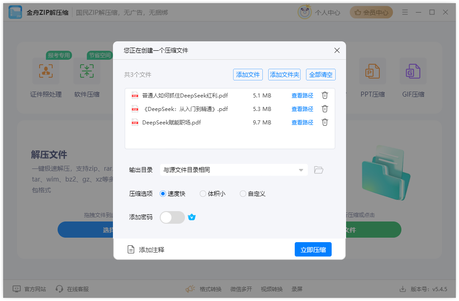Select file name DeepSeek赋能职场.pdf
This screenshot has width=459, height=301.
(x=171, y=123)
